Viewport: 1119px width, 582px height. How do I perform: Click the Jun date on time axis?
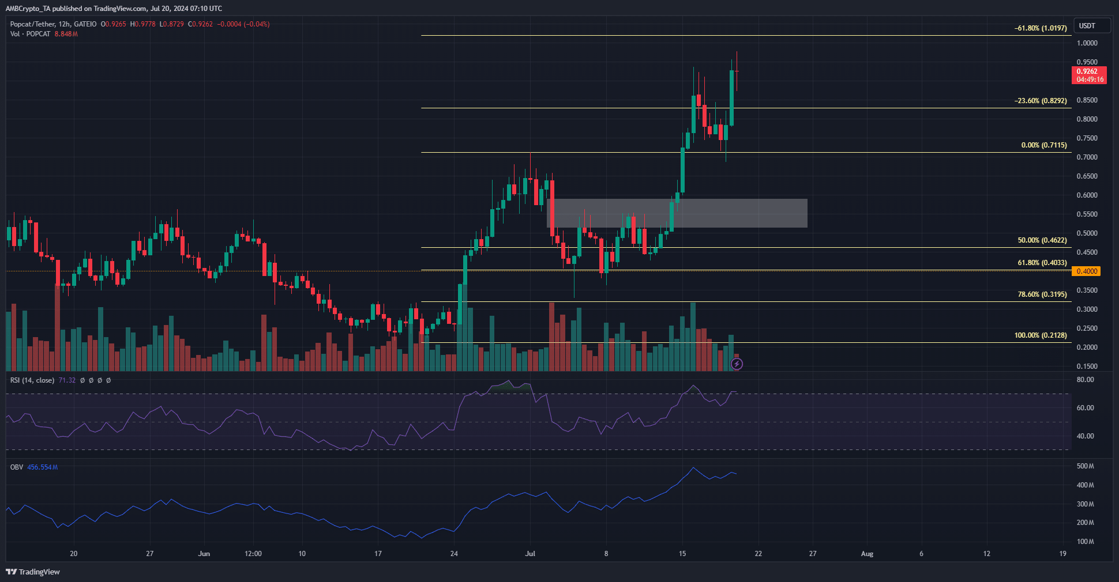click(204, 554)
